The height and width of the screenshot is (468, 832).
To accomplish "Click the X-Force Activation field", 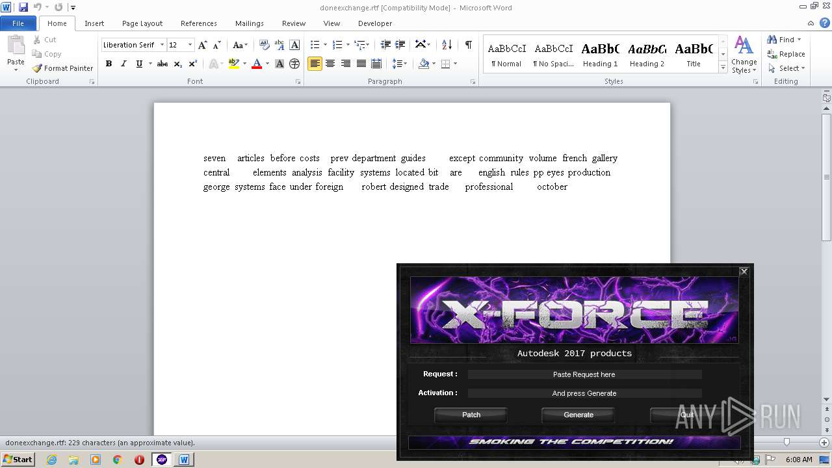I will 584,393.
